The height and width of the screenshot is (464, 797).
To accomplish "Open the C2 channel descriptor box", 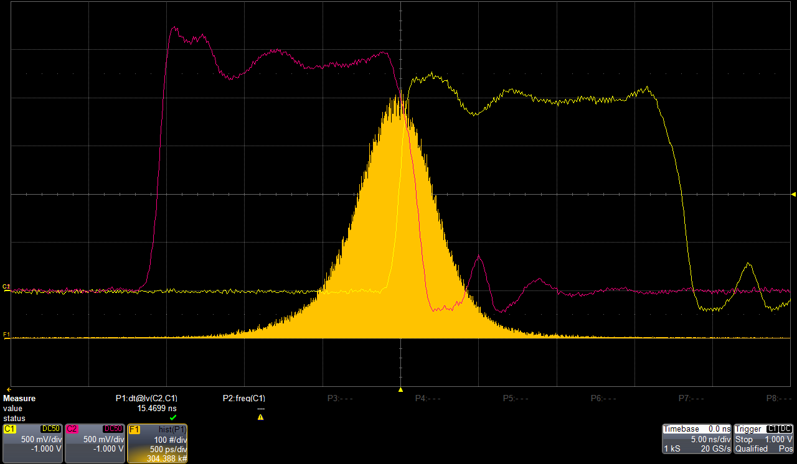I will pyautogui.click(x=95, y=443).
